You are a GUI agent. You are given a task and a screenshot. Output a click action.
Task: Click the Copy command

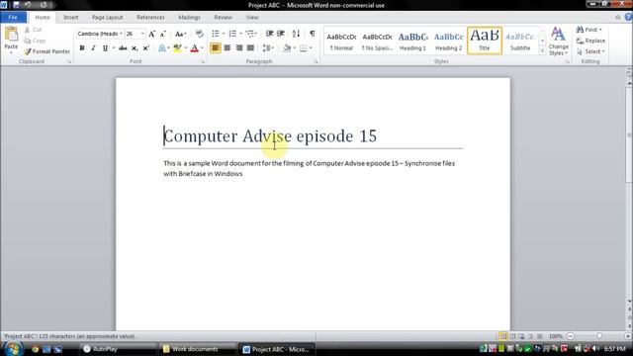35,41
